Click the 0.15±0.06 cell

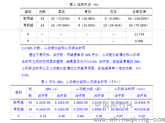pos(43,103)
